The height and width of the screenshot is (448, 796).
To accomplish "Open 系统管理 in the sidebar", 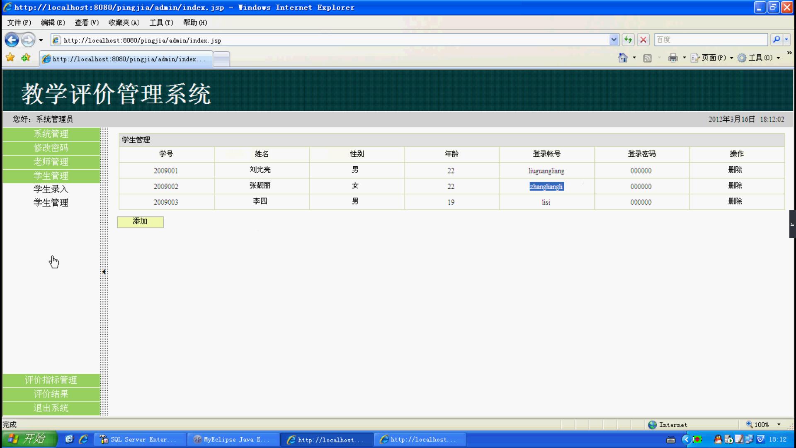I will (51, 134).
